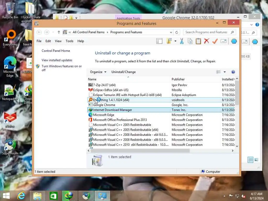Screen dimensions: 268x201
Task: Expand the breadcrumb arrow after All Control Panel Items
Action: tap(108, 32)
